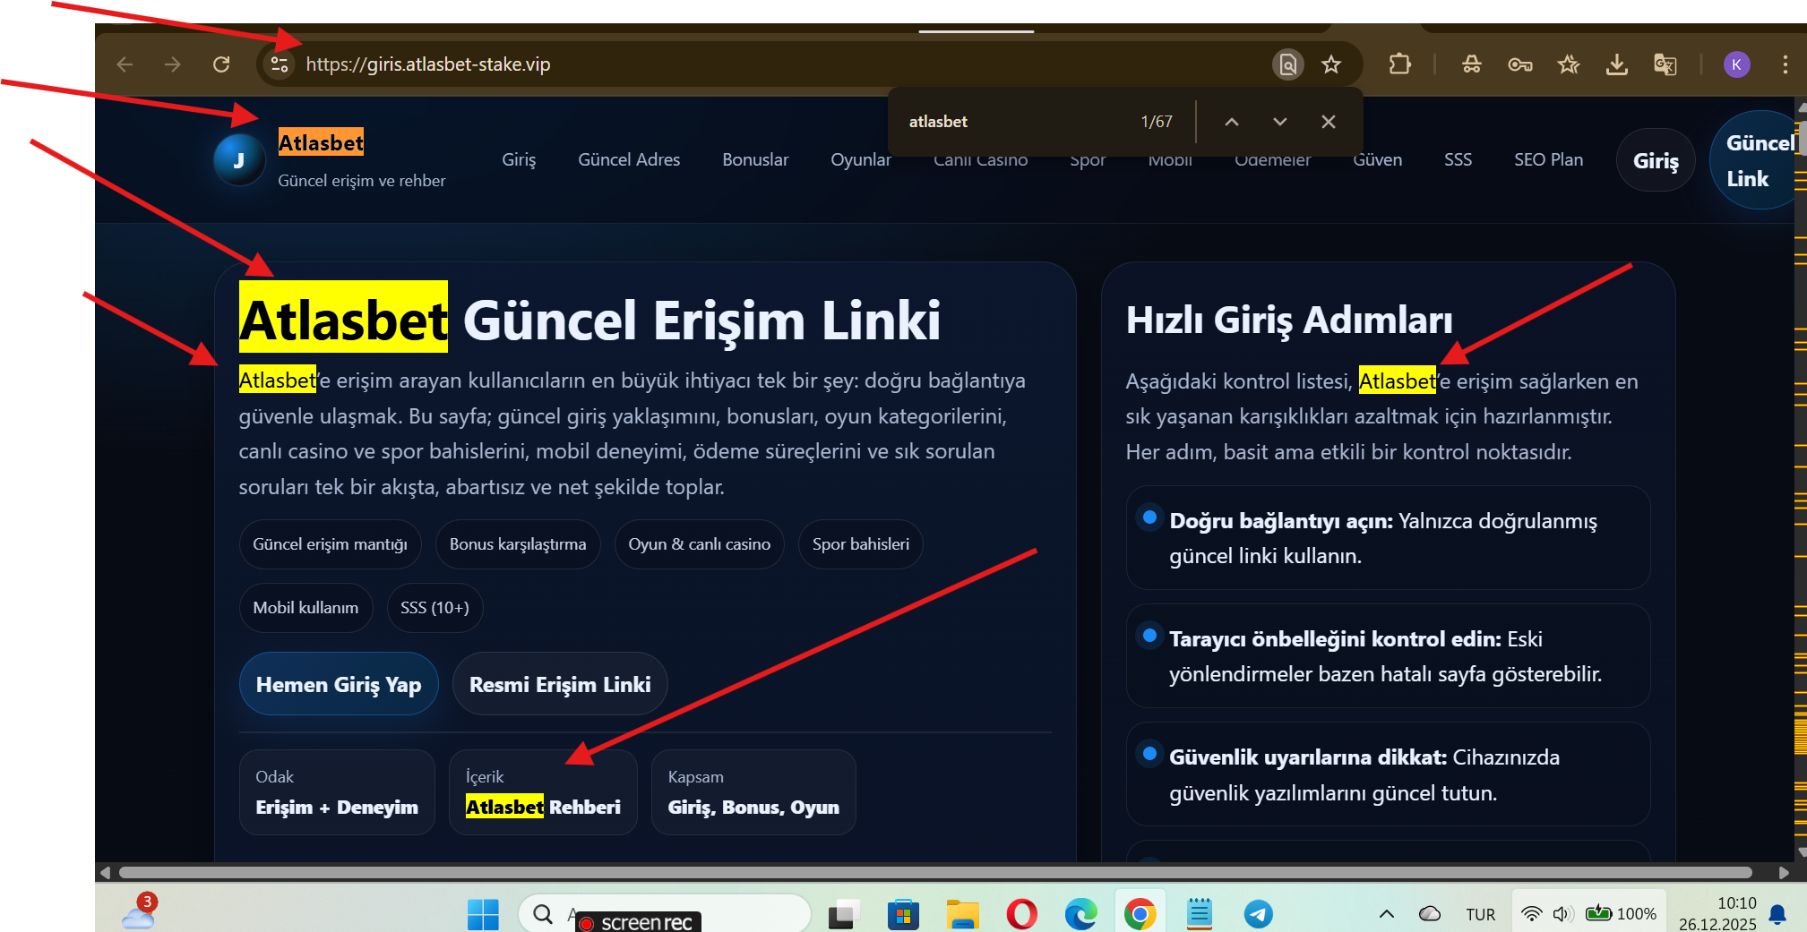The height and width of the screenshot is (932, 1807).
Task: Open Telegram from the taskbar
Action: click(1258, 914)
